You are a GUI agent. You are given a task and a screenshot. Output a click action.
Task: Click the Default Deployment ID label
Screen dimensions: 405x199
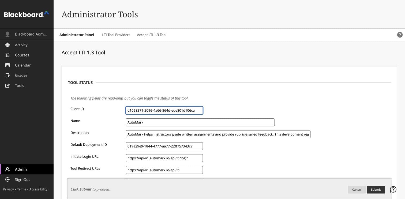[89, 145]
